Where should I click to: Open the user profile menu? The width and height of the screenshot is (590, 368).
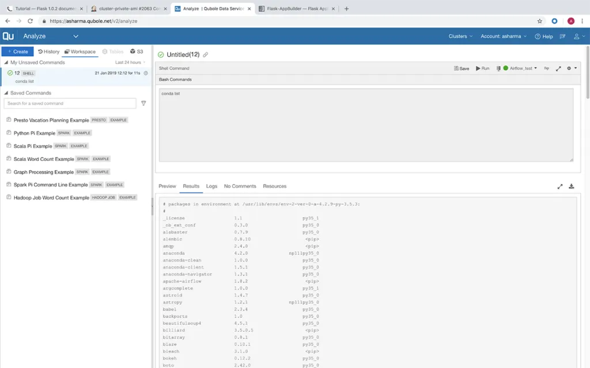[x=578, y=36]
